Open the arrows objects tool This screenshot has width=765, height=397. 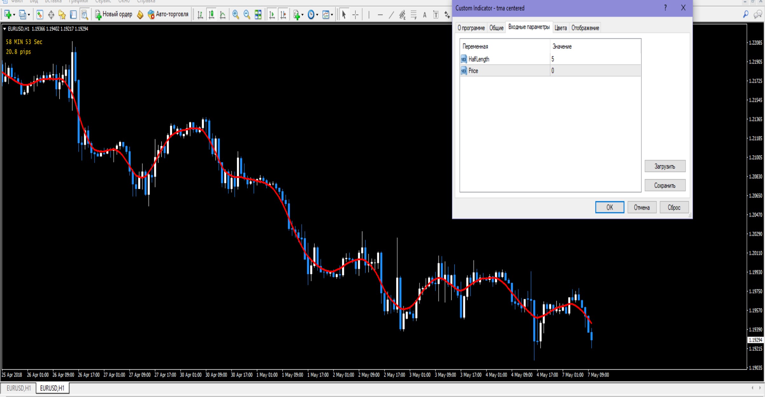pos(447,15)
